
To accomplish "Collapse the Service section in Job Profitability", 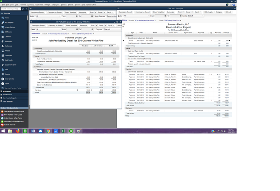I will [x=34, y=66].
